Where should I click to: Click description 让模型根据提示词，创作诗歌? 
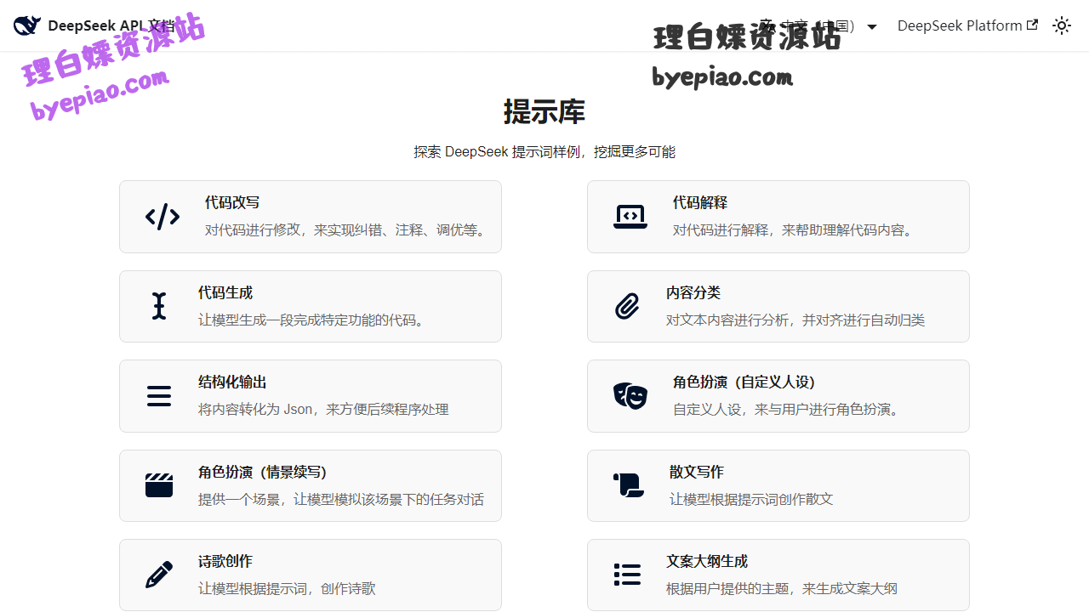287,588
